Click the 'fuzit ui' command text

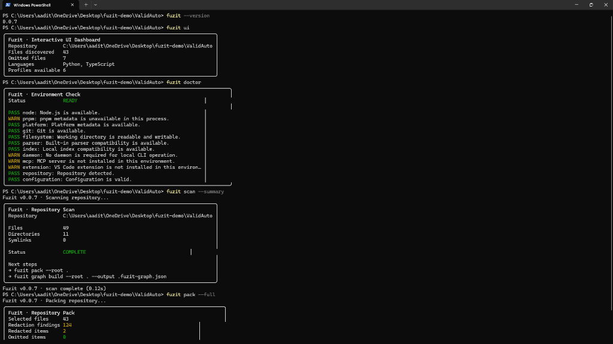pyautogui.click(x=178, y=28)
